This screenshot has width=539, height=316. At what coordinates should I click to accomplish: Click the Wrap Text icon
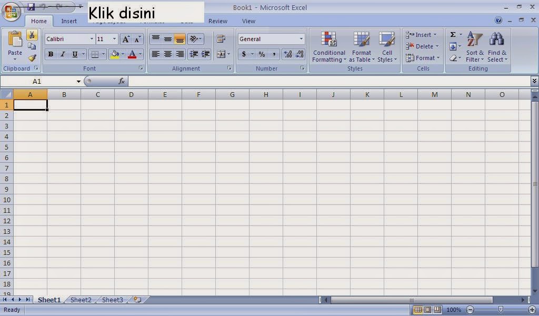[x=221, y=39]
